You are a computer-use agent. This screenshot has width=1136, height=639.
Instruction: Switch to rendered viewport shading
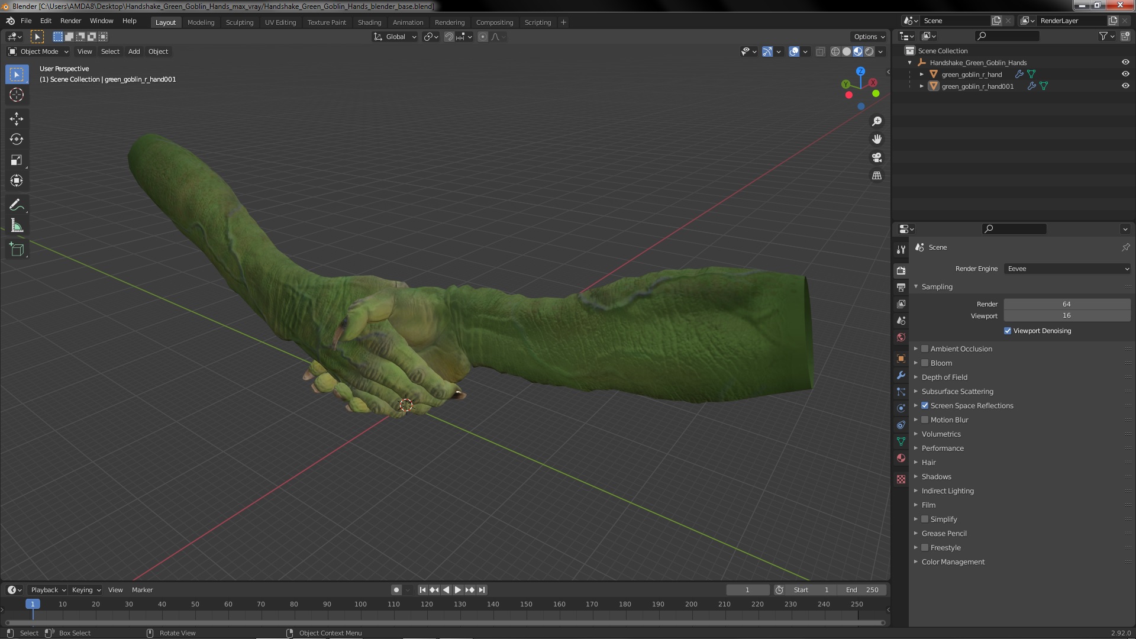click(869, 51)
